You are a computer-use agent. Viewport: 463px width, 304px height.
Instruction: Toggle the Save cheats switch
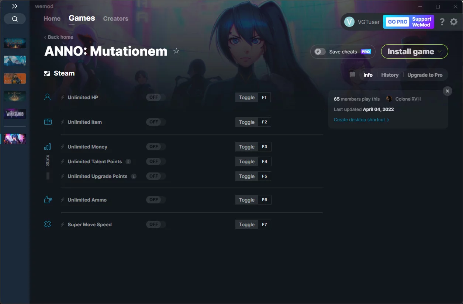tap(320, 52)
